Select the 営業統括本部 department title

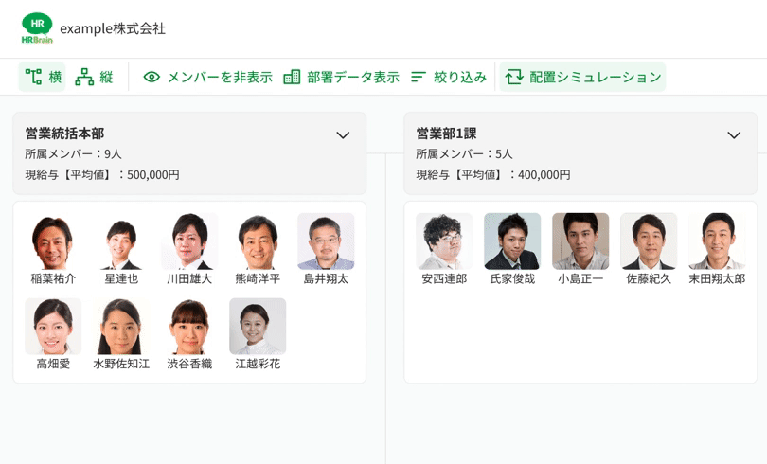(64, 134)
